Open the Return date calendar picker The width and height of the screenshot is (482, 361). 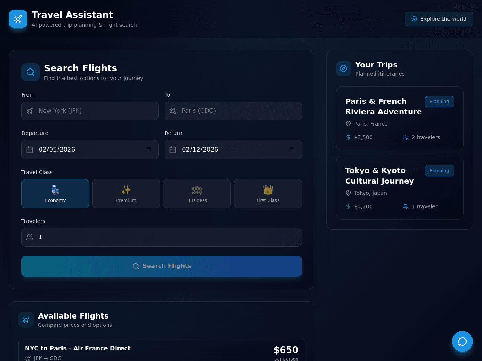(x=292, y=150)
